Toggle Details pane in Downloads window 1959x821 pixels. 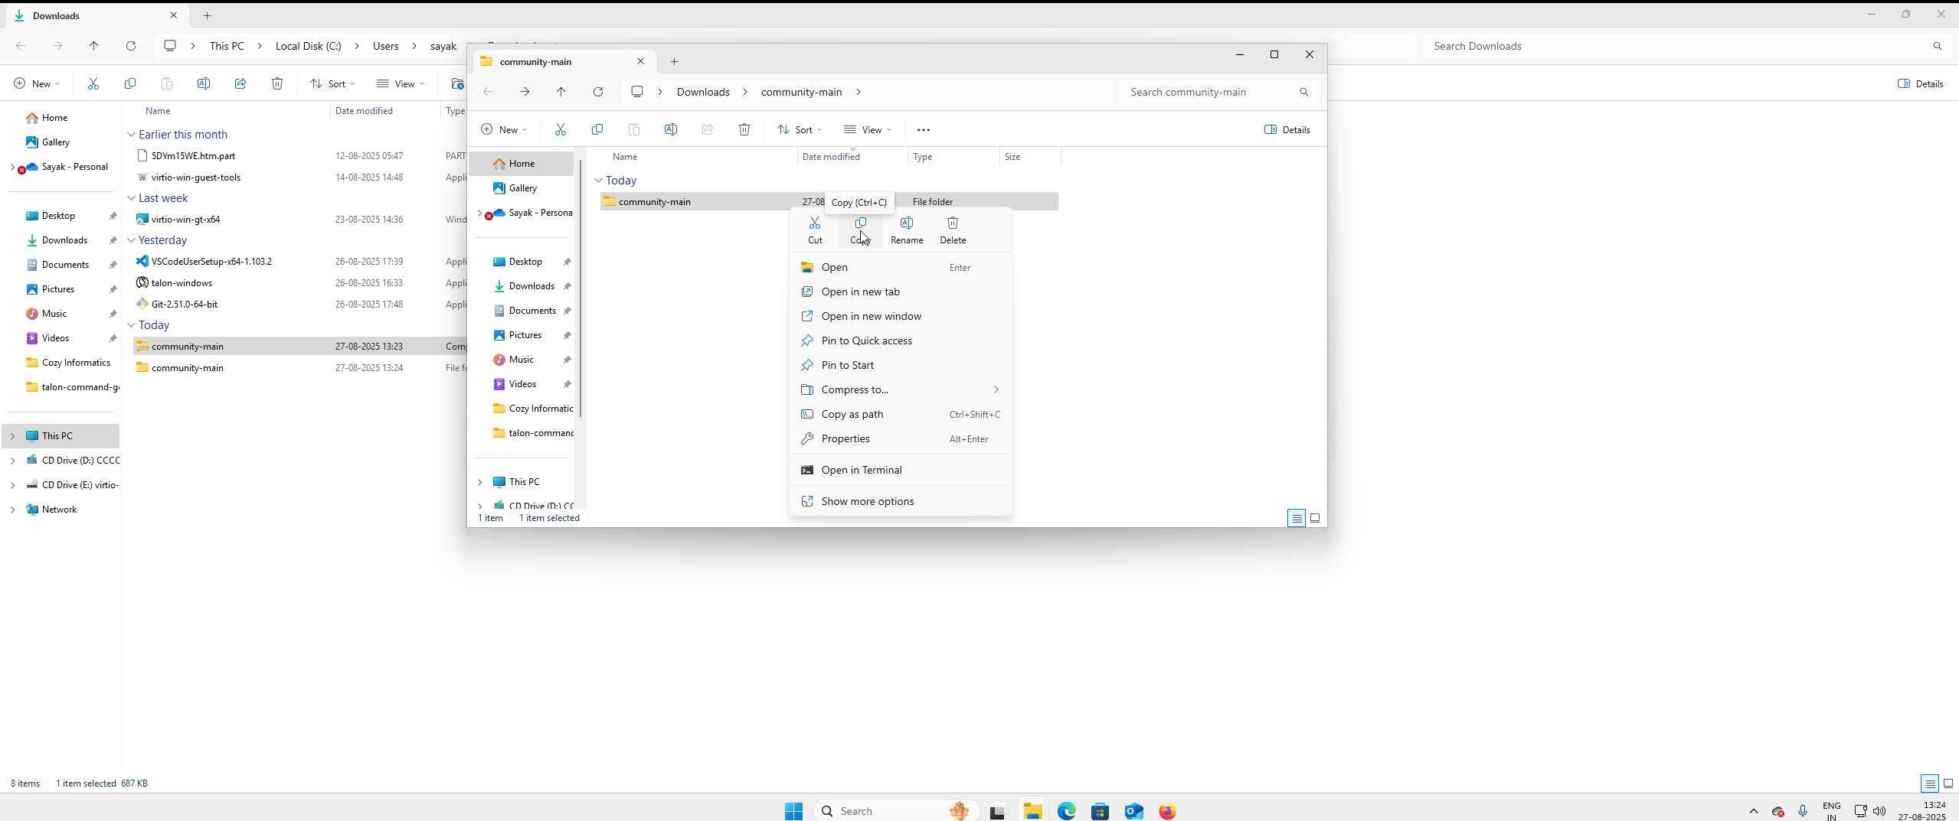tap(1921, 83)
